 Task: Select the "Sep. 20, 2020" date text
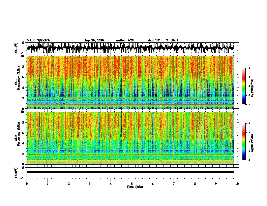click(94, 40)
